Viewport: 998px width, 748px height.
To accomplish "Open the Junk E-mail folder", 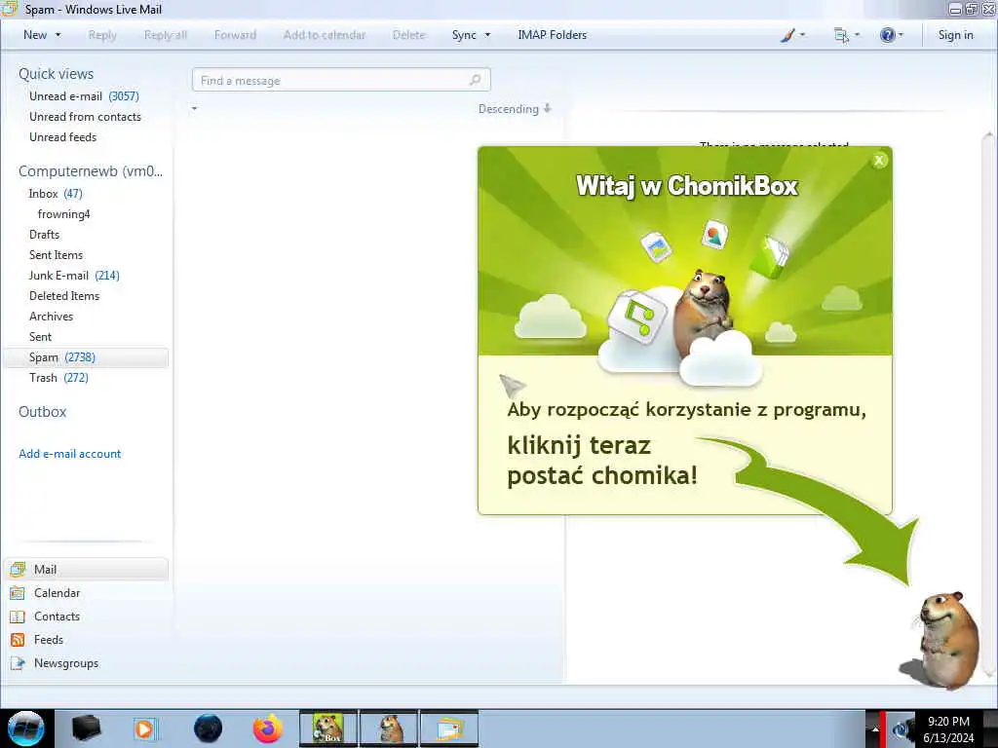I will 74,275.
